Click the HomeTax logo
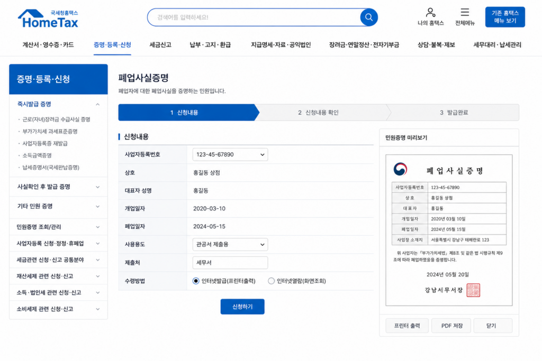 tap(48, 18)
